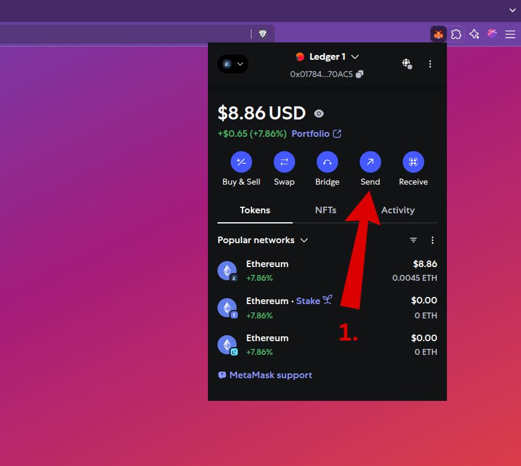Viewport: 521px width, 466px height.
Task: Expand the tab search chevron at top right
Action: tap(513, 10)
